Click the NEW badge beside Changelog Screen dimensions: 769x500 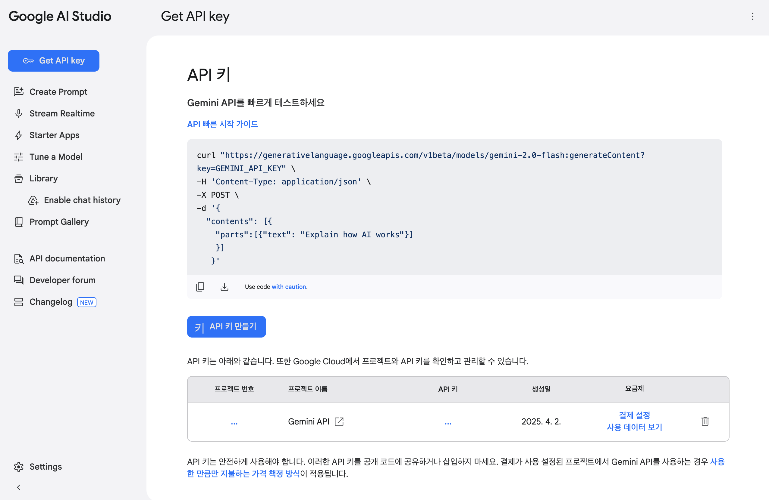[x=86, y=302]
